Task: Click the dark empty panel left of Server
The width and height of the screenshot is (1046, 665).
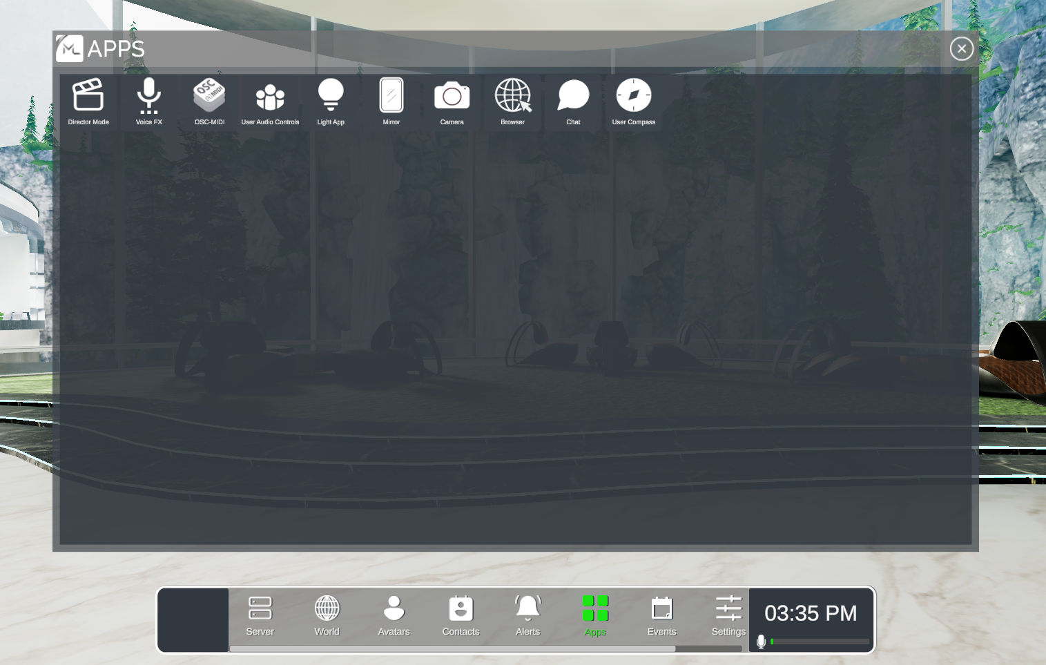Action: 193,620
